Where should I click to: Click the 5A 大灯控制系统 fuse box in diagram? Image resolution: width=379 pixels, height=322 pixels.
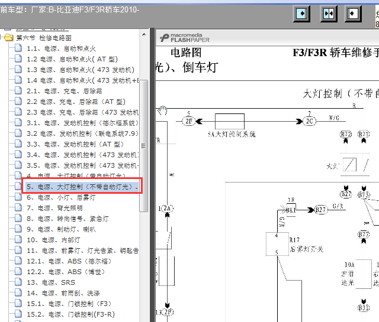[230, 121]
